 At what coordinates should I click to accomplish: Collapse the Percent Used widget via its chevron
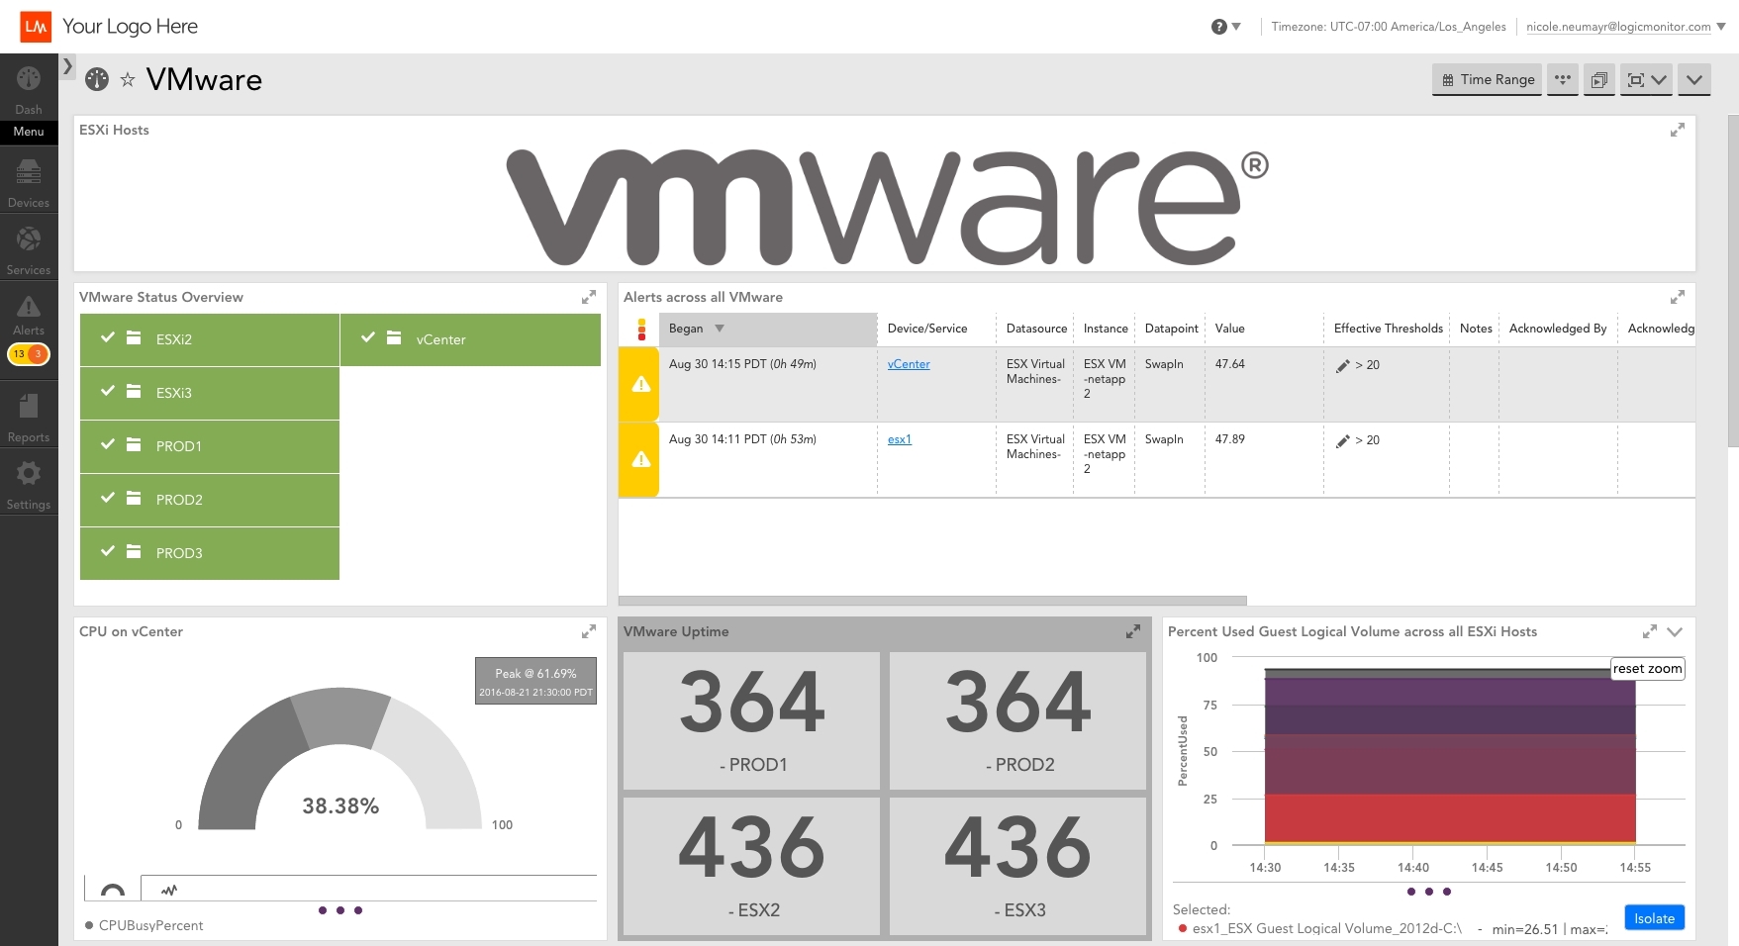pos(1676,631)
